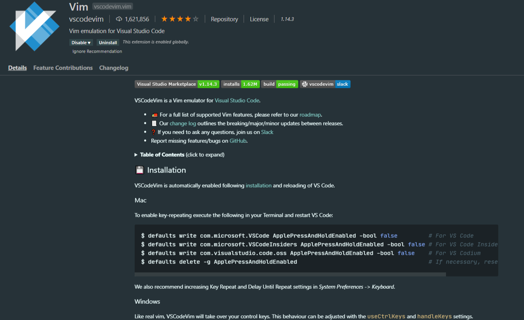Click the Visual Studio Marketplace version badge
This screenshot has height=320, width=524.
coord(177,84)
